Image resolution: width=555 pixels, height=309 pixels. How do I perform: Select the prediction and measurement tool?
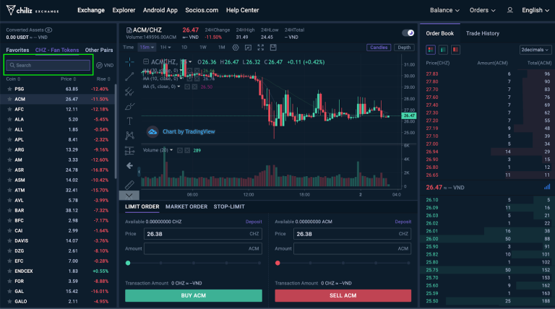129,151
